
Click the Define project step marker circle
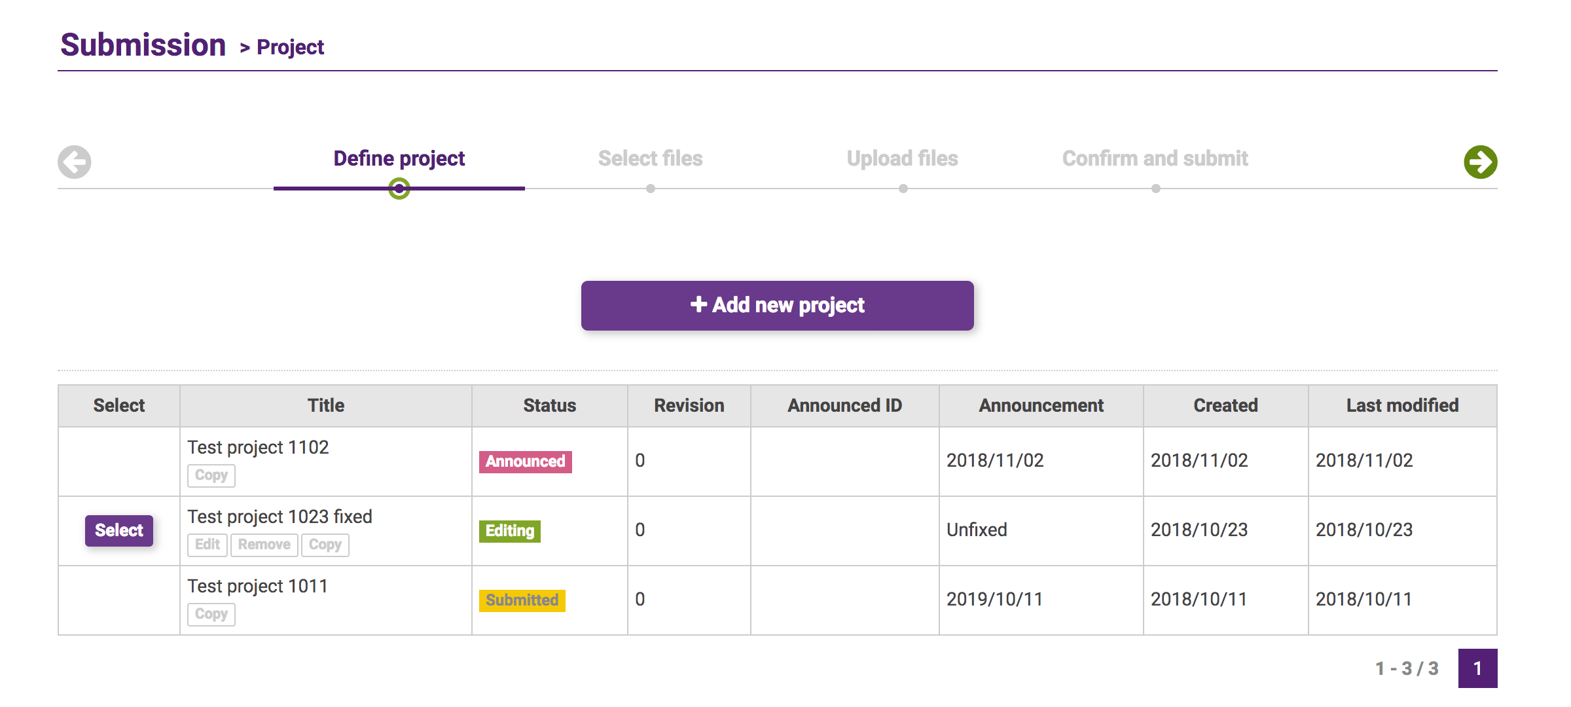[399, 189]
